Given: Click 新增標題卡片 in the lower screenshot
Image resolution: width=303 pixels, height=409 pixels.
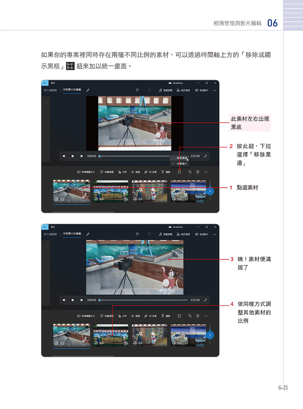Looking at the screenshot, I should (x=86, y=316).
